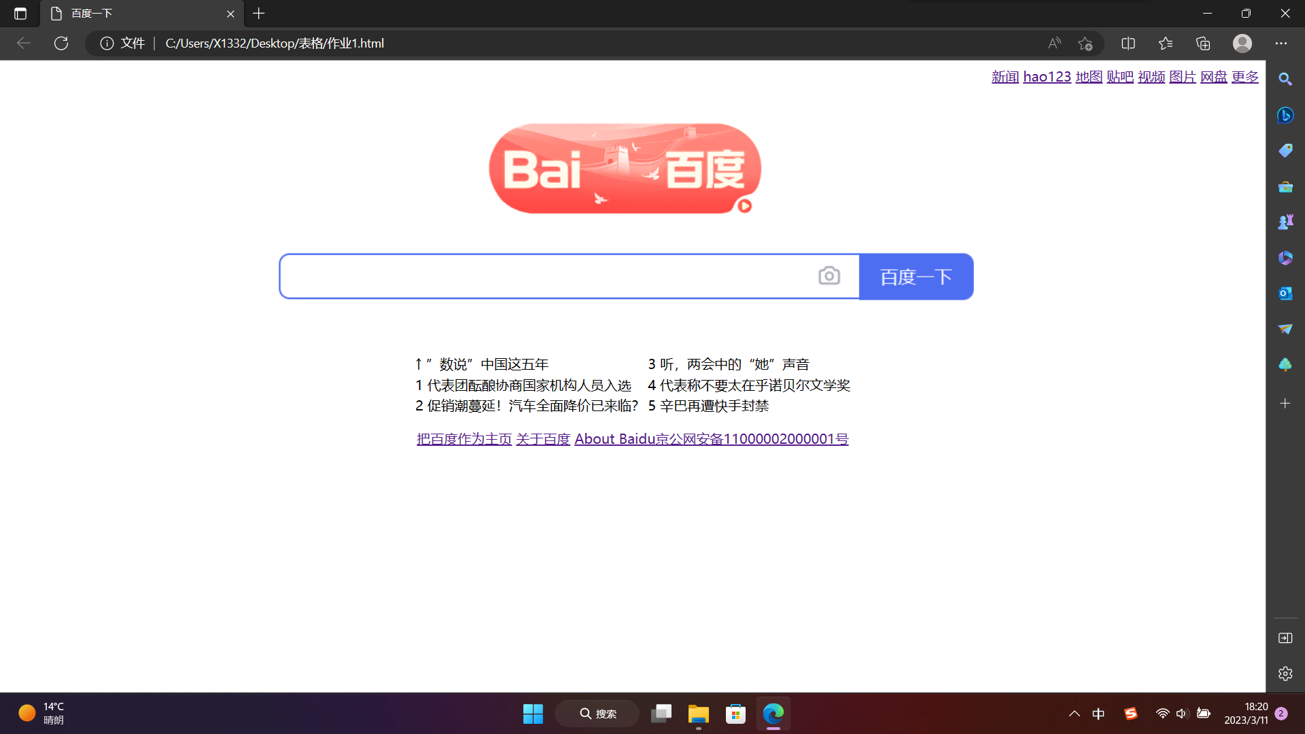Open browser Settings and more menu
The width and height of the screenshot is (1305, 734).
1281,43
